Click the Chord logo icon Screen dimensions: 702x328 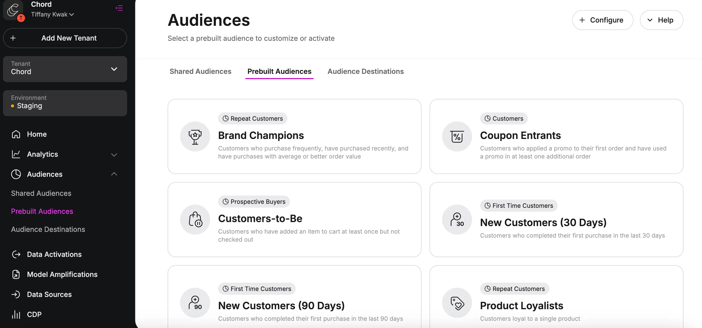click(13, 10)
